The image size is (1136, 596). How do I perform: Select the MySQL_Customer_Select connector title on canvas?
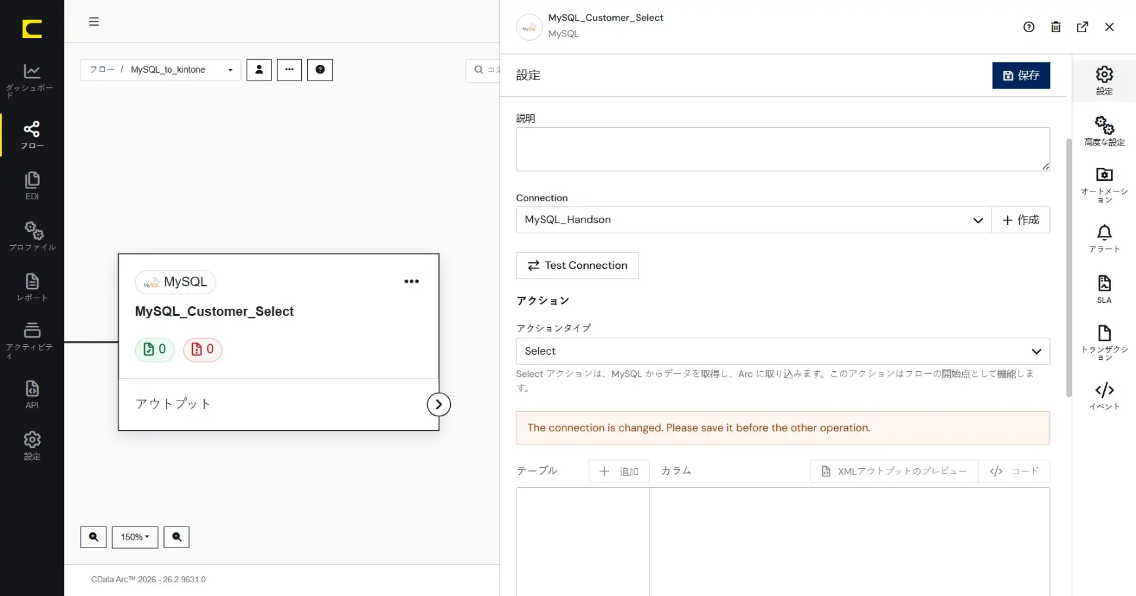coord(215,311)
